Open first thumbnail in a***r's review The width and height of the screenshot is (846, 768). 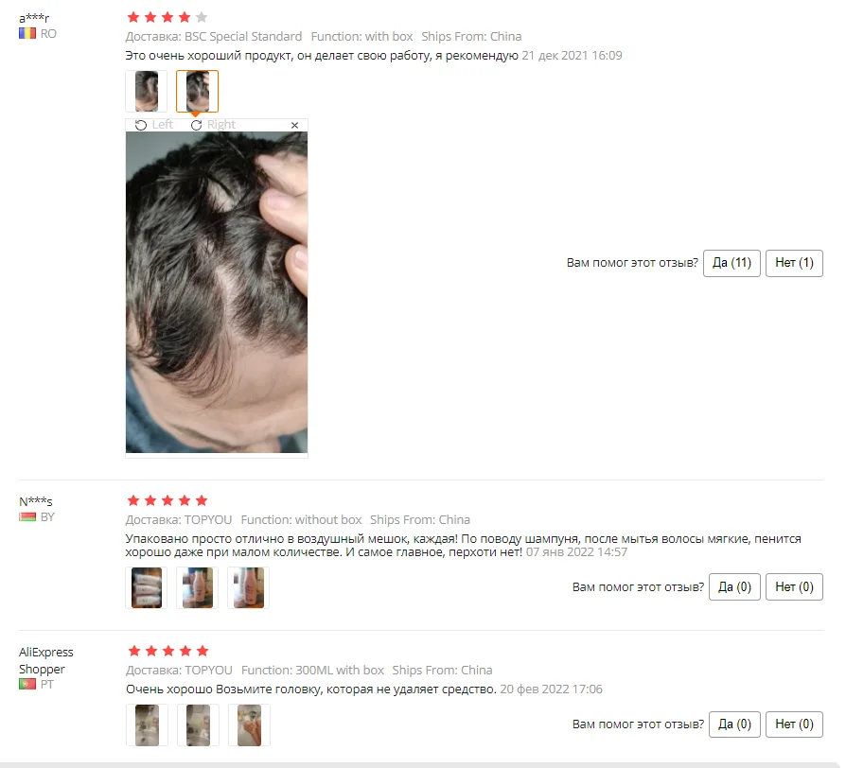click(147, 91)
